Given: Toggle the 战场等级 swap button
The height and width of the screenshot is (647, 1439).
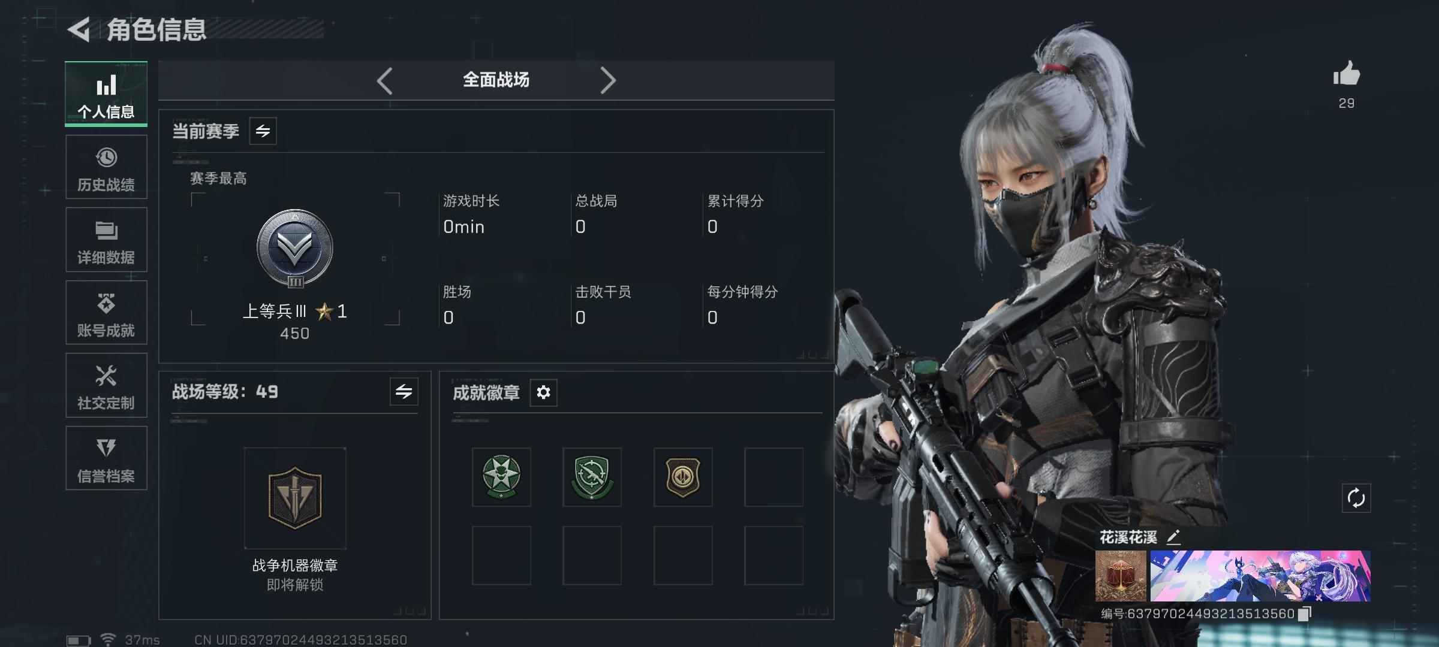Looking at the screenshot, I should click(404, 392).
